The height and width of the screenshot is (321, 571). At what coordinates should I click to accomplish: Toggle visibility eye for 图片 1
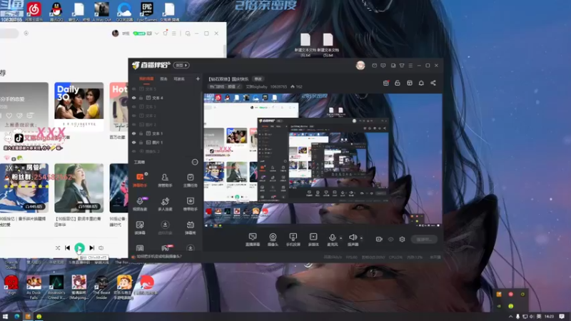pyautogui.click(x=133, y=142)
